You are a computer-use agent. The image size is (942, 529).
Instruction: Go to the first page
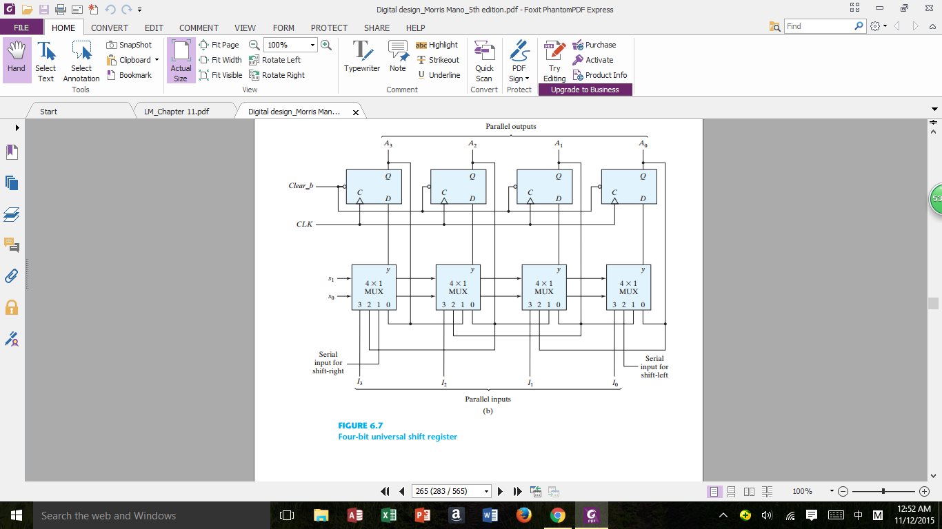[x=385, y=491]
